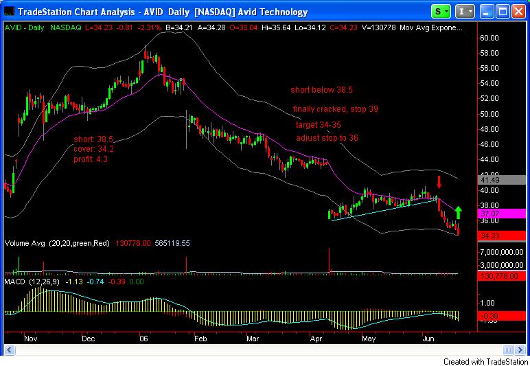Screen dimensions: 530x366
Task: Click the 565119.55 volume average value
Action: coord(172,243)
